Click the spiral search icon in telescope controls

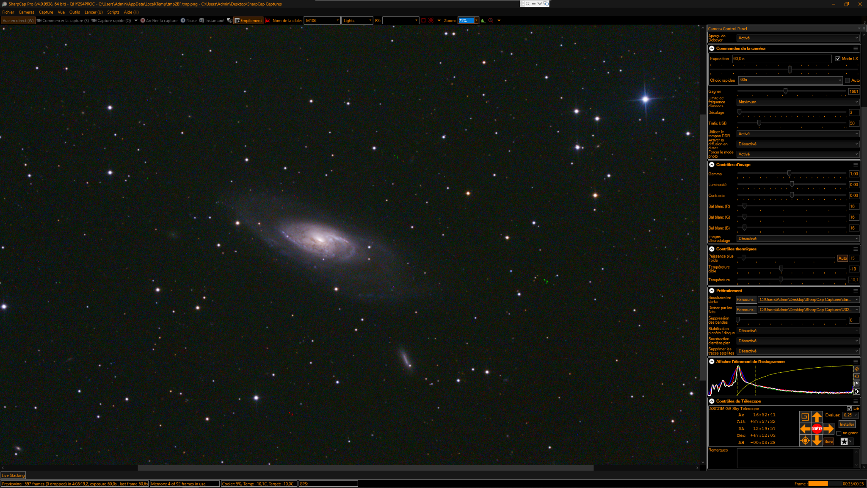[x=805, y=417]
